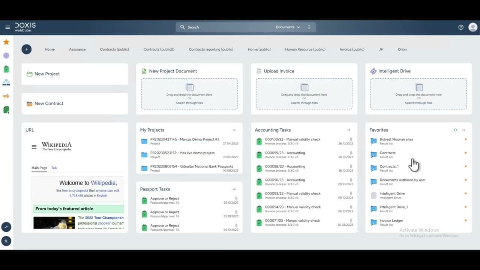Open the Favorites panel arrow
Image resolution: width=480 pixels, height=270 pixels.
pos(463,130)
